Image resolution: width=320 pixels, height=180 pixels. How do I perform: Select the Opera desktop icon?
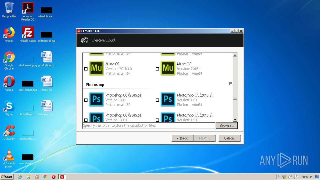click(9, 84)
